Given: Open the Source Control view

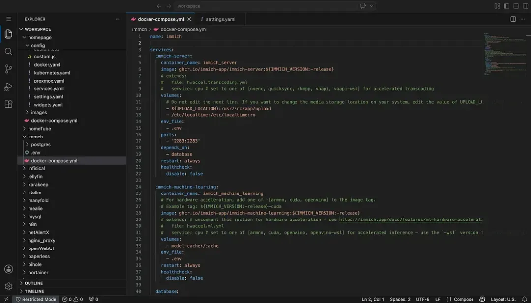Looking at the screenshot, I should pos(8,69).
